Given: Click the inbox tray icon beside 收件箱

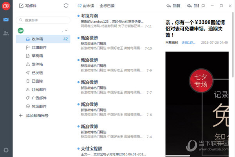Looking at the screenshot, I should point(28,39).
